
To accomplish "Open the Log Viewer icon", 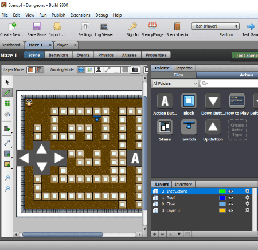I will coord(104,26).
